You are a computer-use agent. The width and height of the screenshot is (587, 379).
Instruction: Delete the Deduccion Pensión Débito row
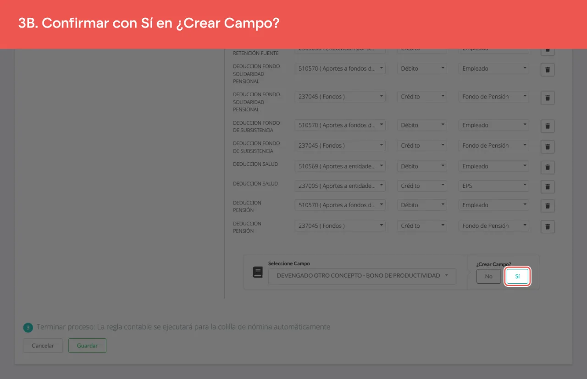548,206
